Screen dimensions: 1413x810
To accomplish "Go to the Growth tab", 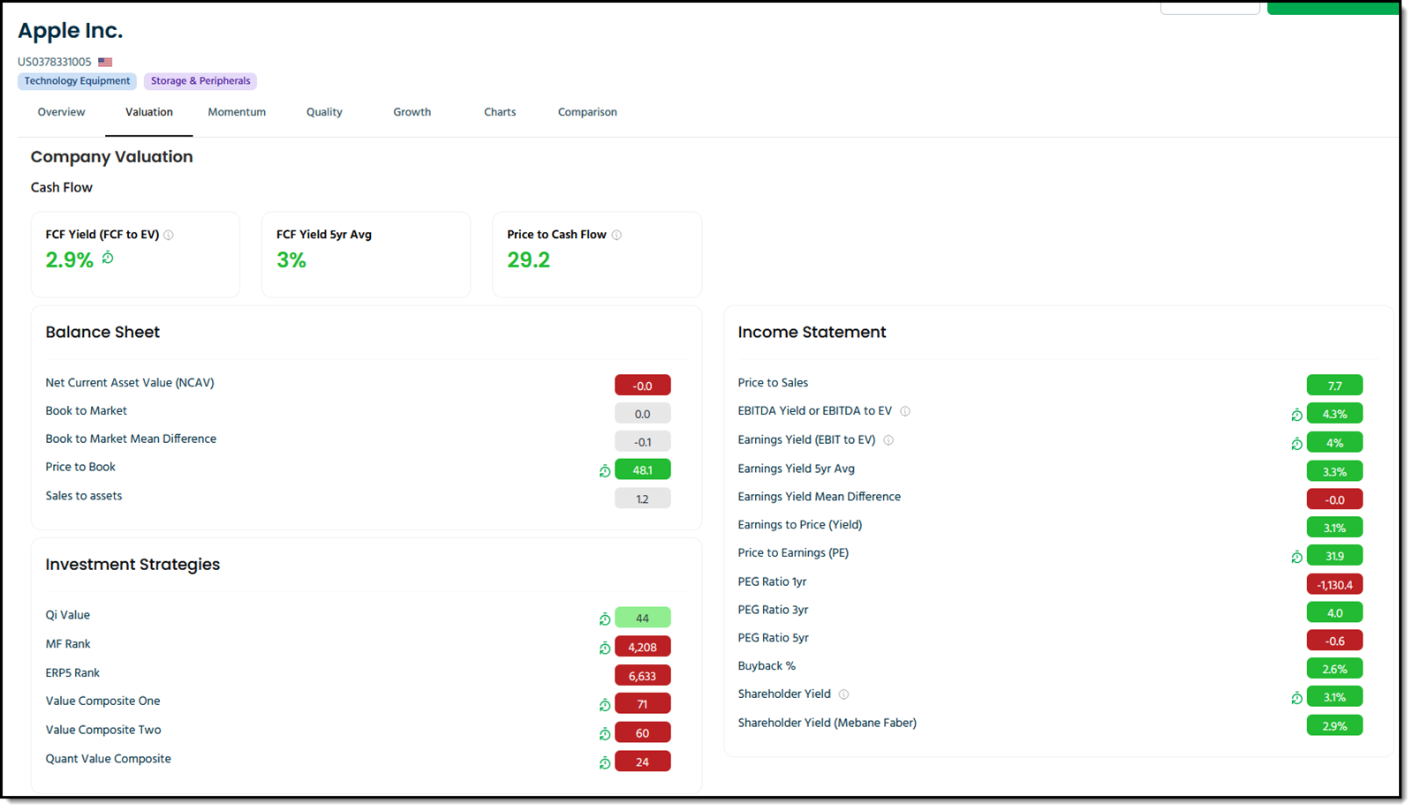I will [412, 112].
